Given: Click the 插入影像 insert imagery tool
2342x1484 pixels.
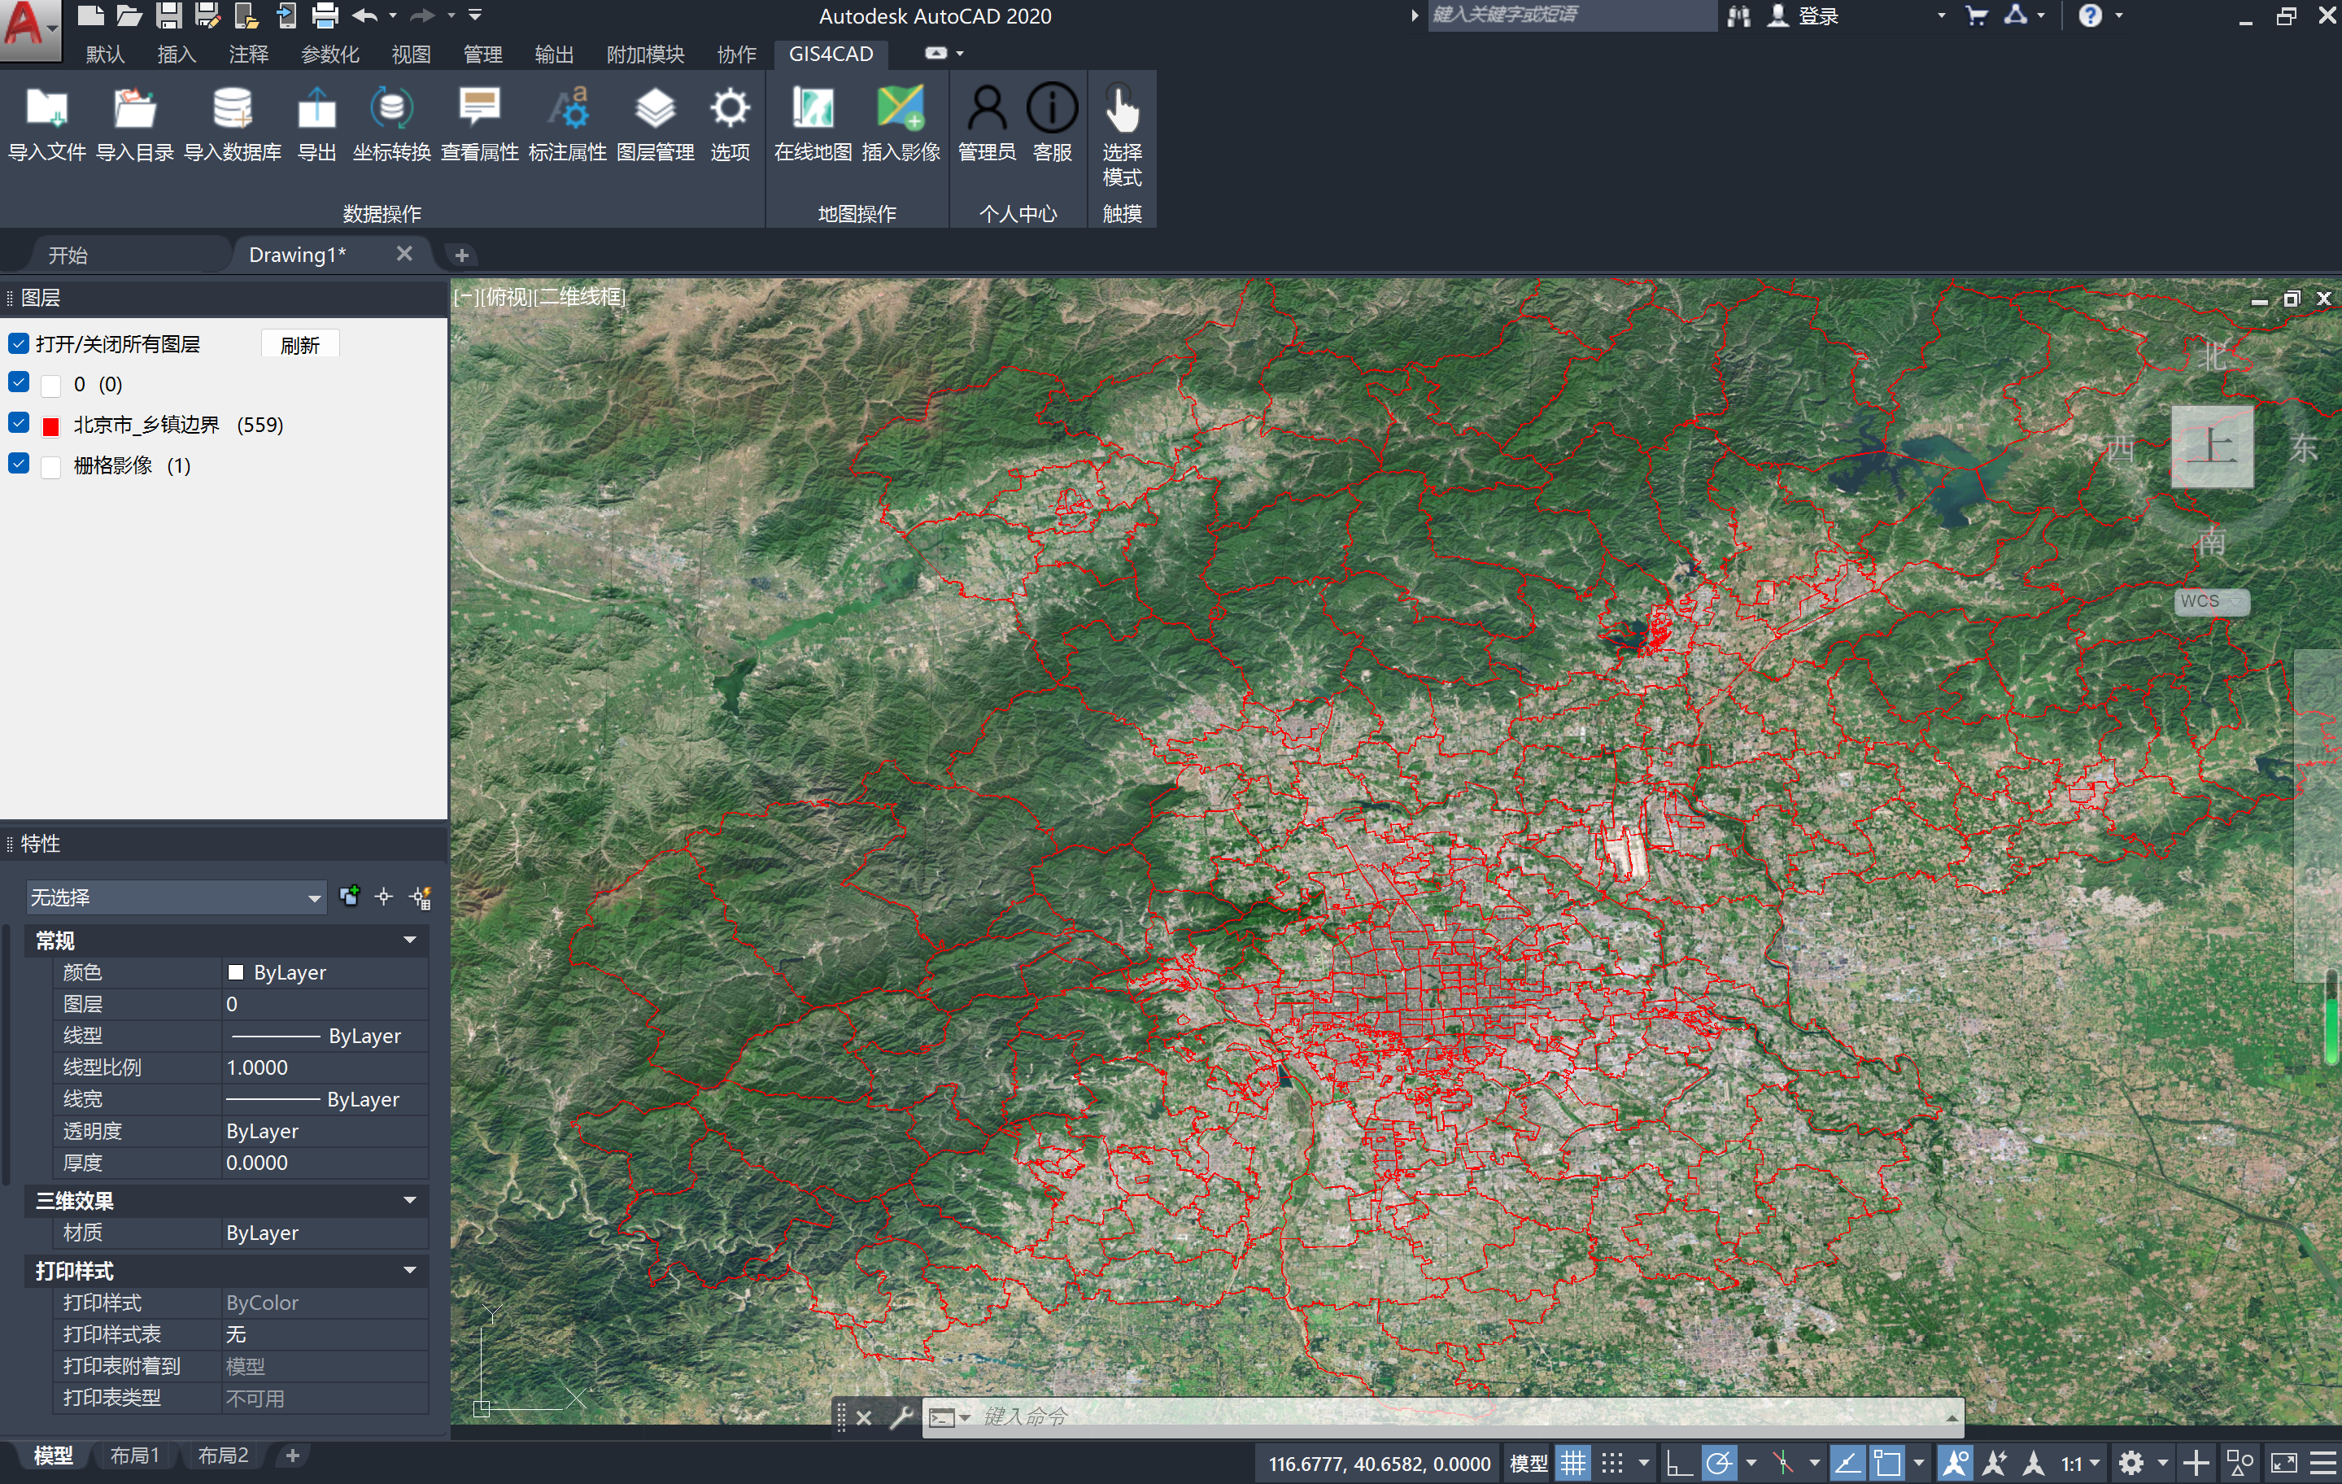Looking at the screenshot, I should (900, 124).
